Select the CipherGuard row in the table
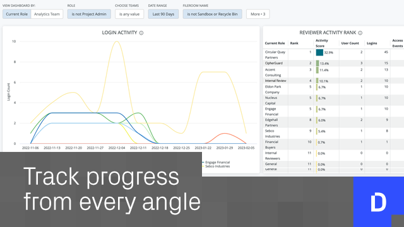The height and width of the screenshot is (227, 404). 333,63
